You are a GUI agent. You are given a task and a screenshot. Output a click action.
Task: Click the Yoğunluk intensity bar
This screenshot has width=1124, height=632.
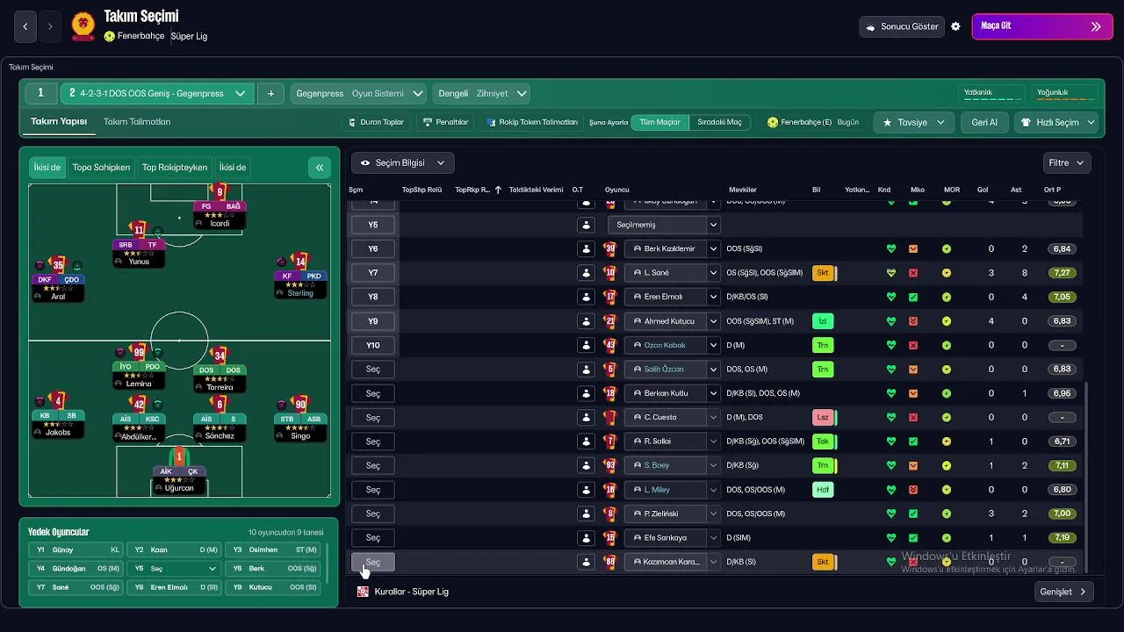1066,92
